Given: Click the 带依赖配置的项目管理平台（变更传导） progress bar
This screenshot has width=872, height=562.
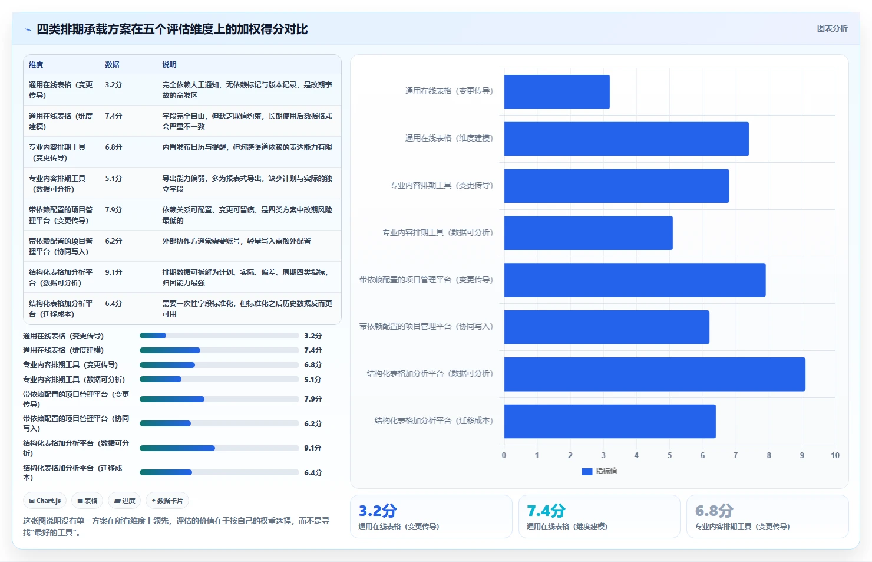Looking at the screenshot, I should pyautogui.click(x=219, y=399).
